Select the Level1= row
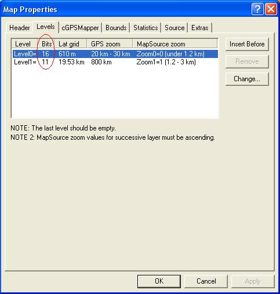This screenshot has height=294, width=280. (x=115, y=62)
